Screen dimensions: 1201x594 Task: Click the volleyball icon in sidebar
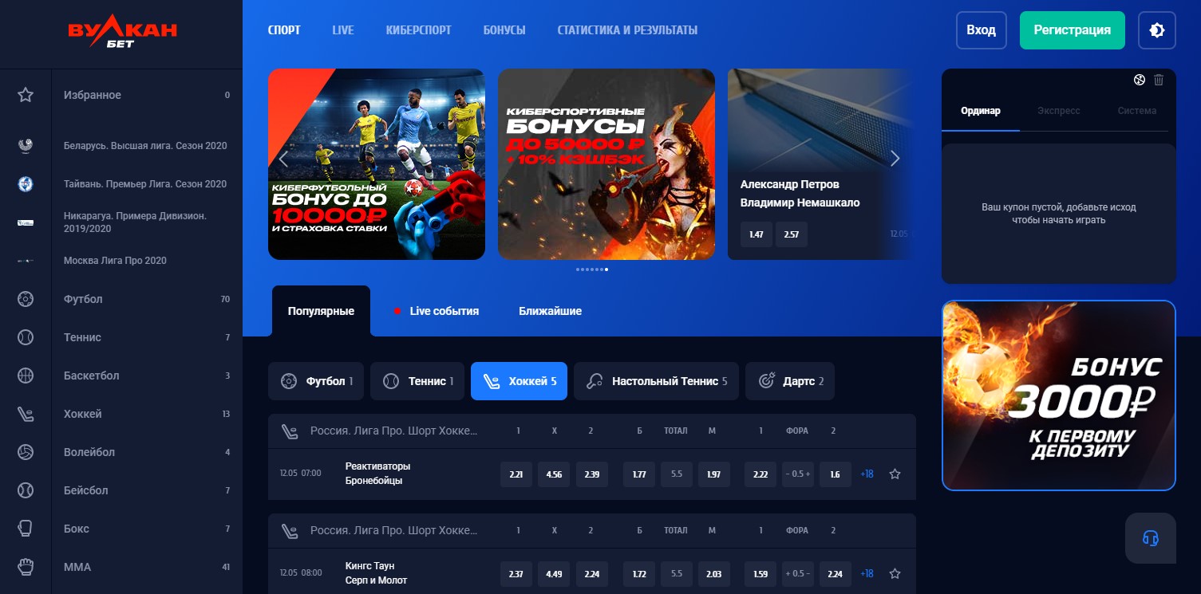26,452
